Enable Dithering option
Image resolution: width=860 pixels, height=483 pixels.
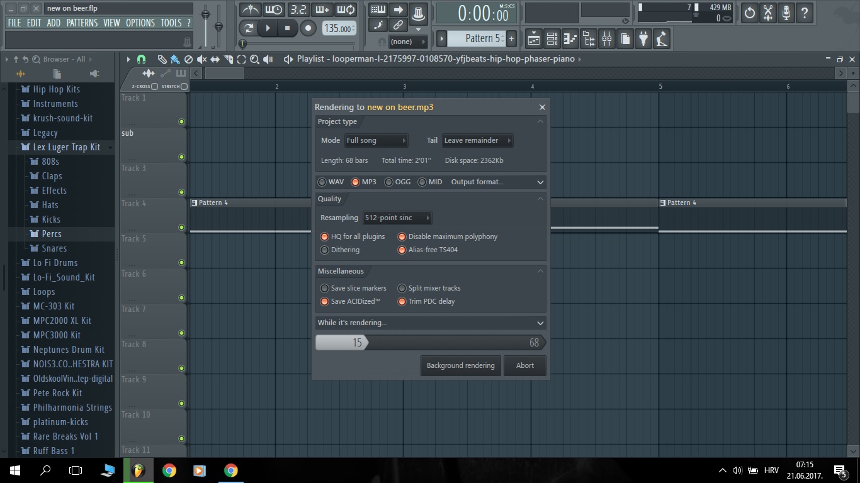340,250
